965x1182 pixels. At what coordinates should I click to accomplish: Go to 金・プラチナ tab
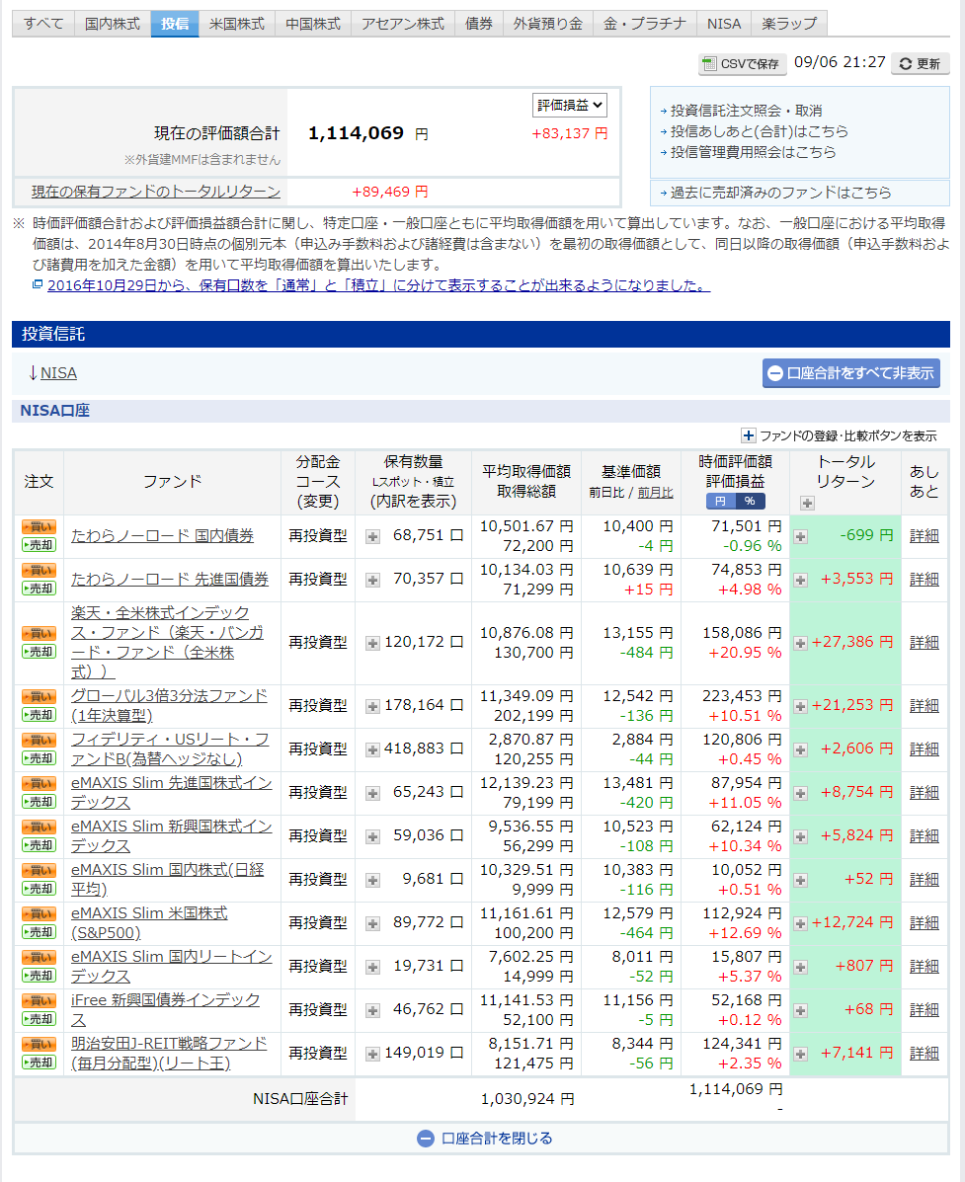(x=645, y=24)
